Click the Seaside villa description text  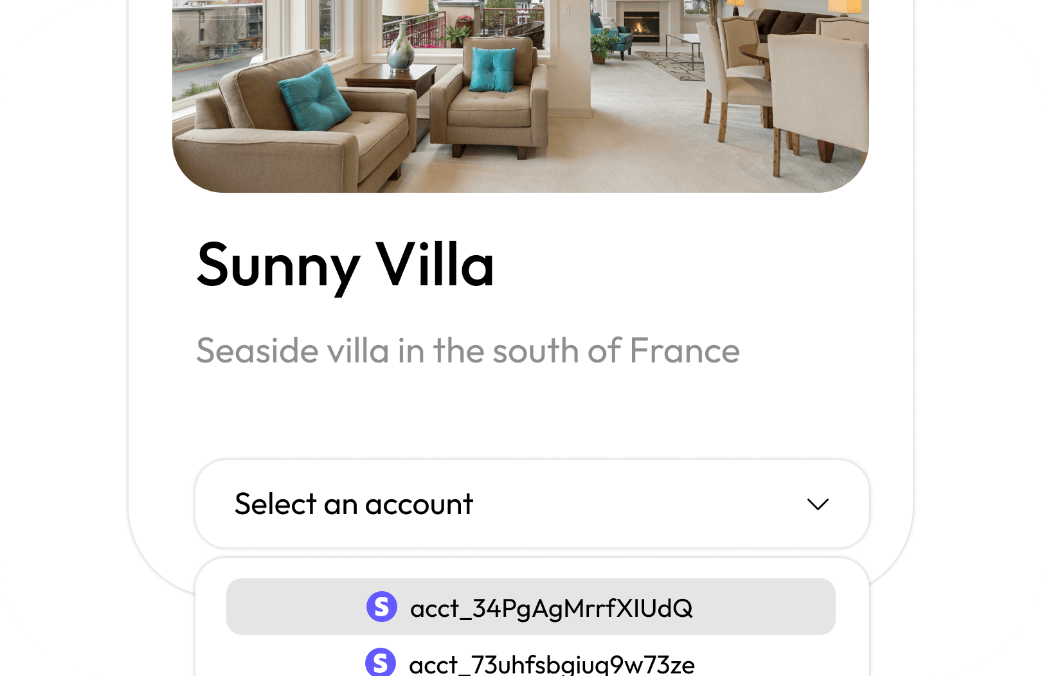pyautogui.click(x=467, y=351)
